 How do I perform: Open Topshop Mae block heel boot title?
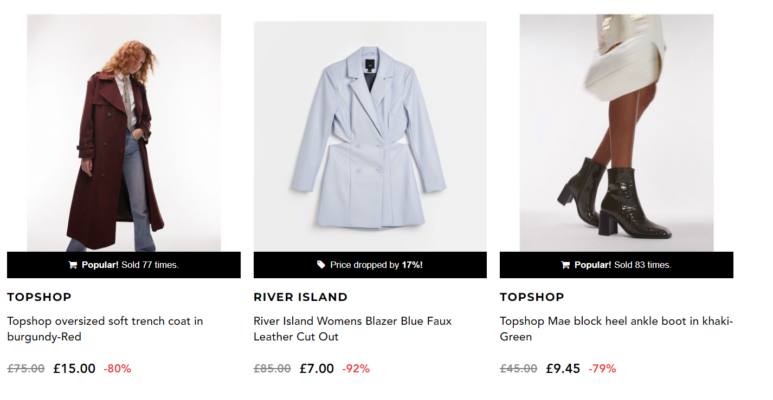[x=616, y=329]
